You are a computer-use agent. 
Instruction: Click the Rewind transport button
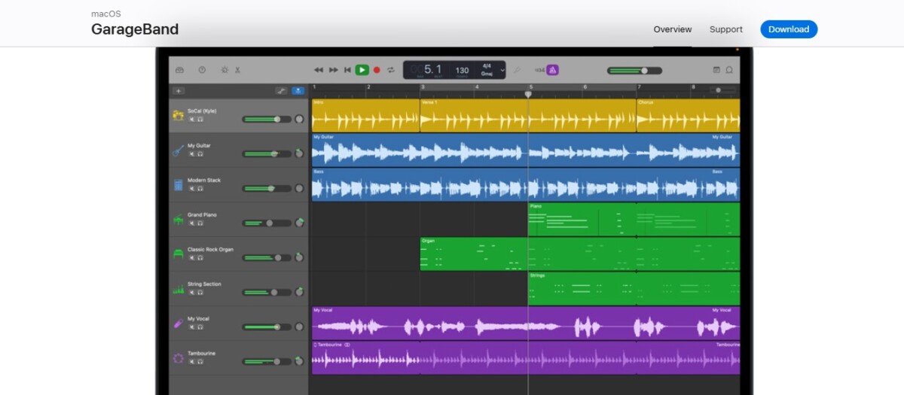319,70
